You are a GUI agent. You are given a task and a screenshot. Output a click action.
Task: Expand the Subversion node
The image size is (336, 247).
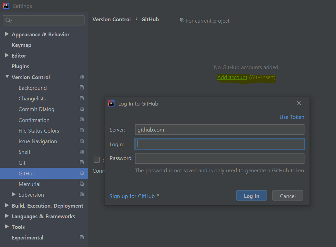point(14,194)
